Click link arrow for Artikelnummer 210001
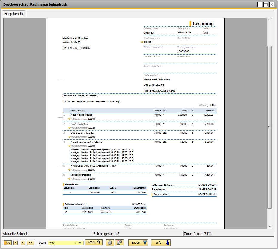The width and height of the screenshot is (278, 249). 69,170
